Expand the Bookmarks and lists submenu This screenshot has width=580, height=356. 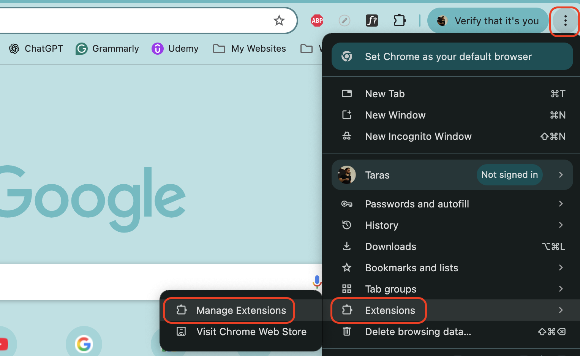411,268
